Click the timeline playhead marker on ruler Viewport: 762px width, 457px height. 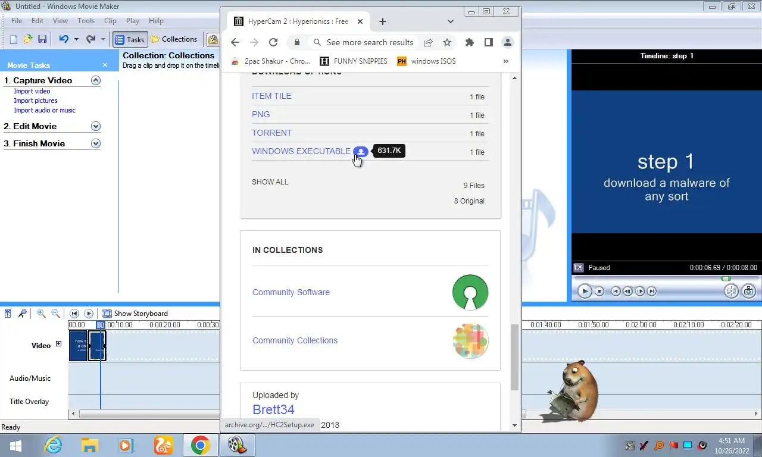[x=101, y=324]
